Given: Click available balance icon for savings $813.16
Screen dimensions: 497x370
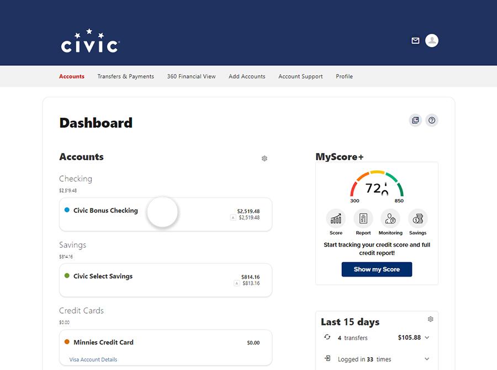Looking at the screenshot, I should click(x=236, y=283).
